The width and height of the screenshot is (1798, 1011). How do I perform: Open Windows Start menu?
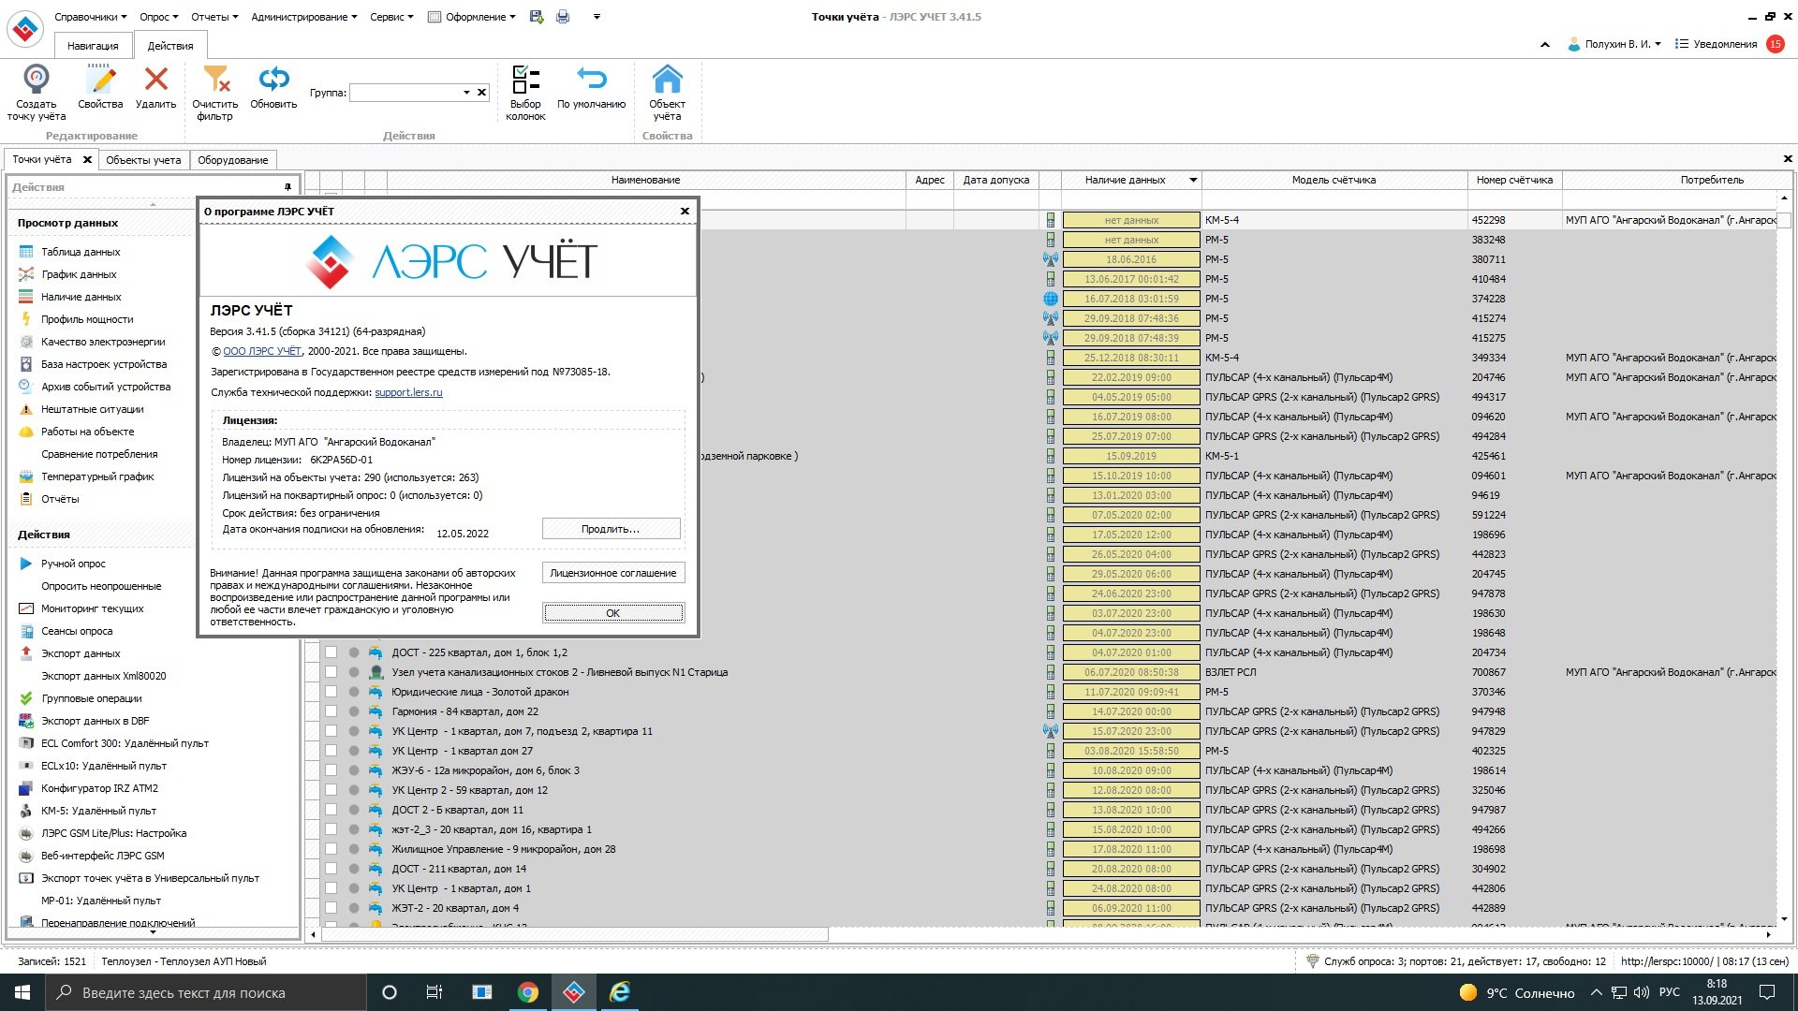(x=22, y=992)
